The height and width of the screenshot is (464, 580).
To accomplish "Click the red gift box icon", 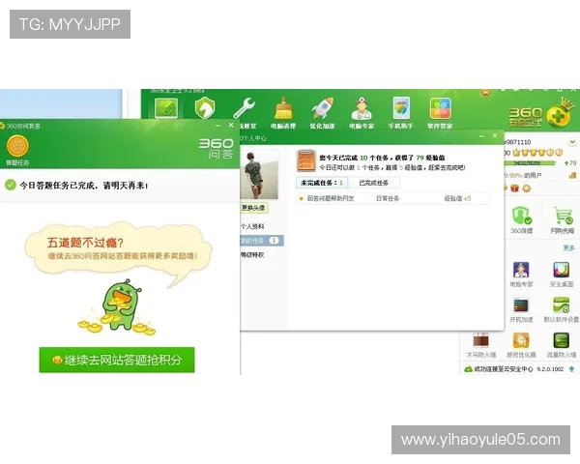I will [x=514, y=188].
